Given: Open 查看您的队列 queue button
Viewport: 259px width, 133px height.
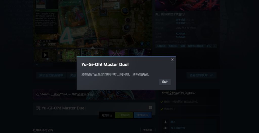Looking at the screenshot, I should (x=201, y=75).
